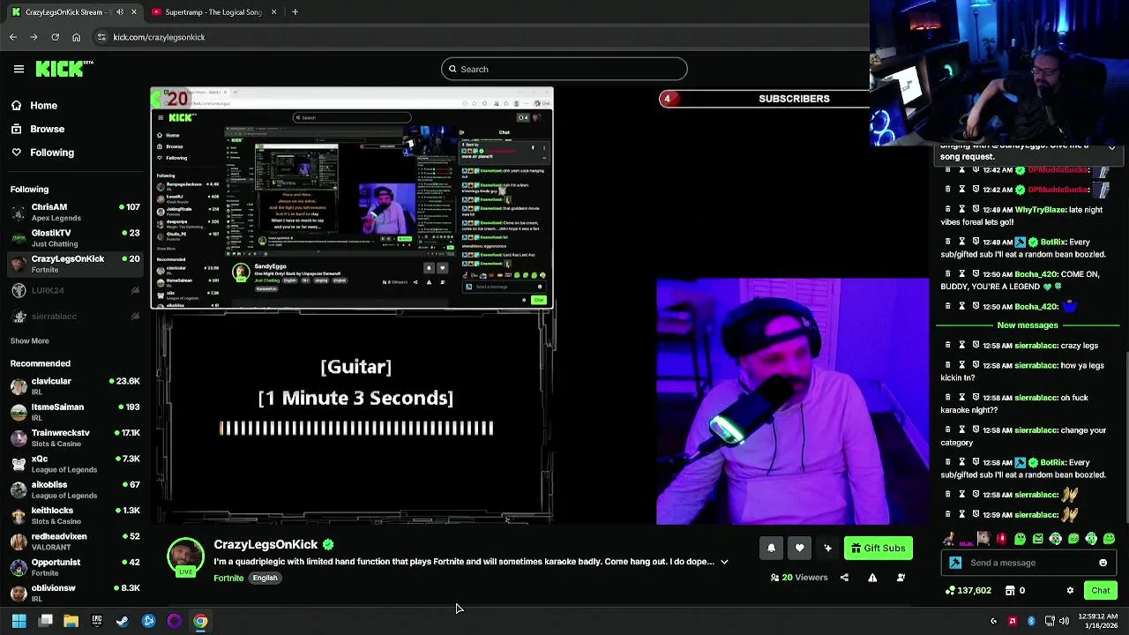Image resolution: width=1129 pixels, height=635 pixels.
Task: Click the Gift Subs button
Action: (x=878, y=548)
